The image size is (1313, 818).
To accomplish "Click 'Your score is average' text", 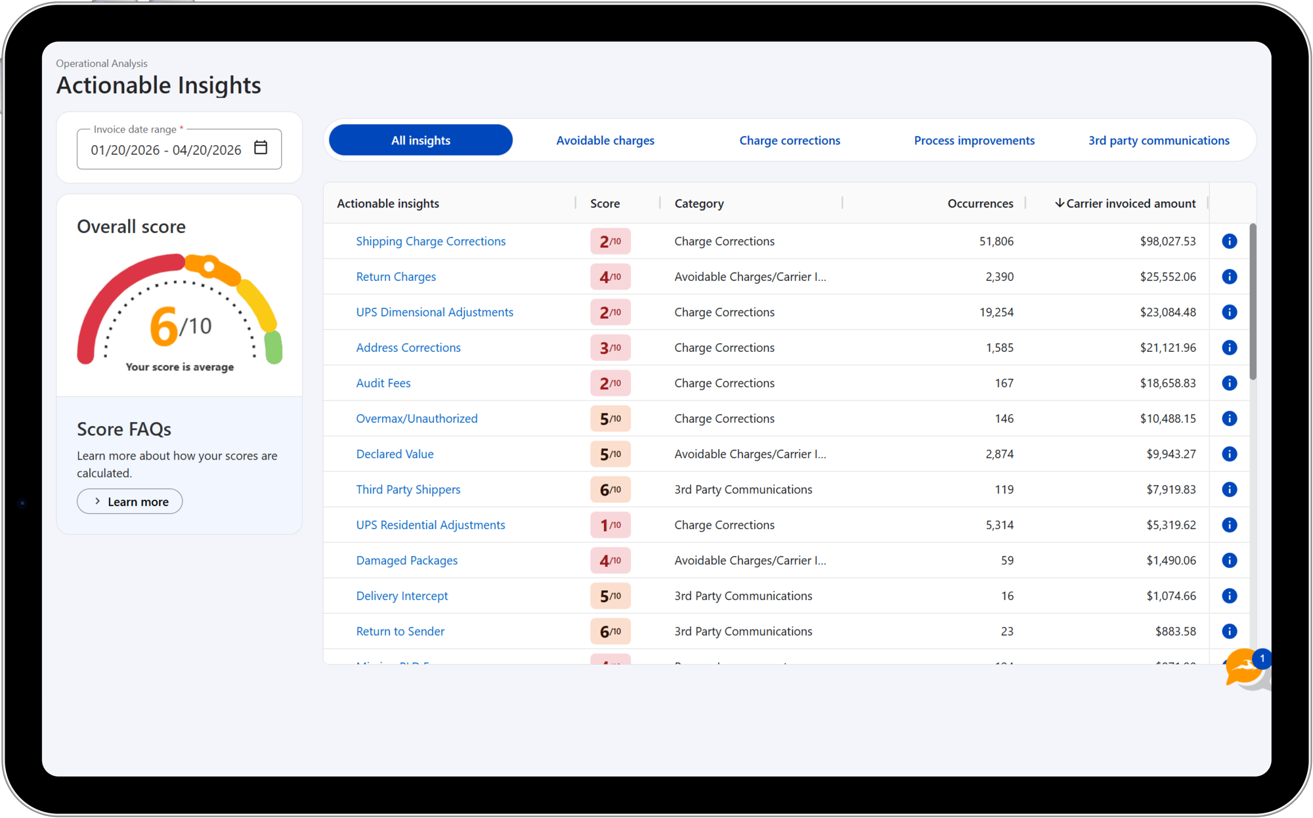I will (x=180, y=367).
